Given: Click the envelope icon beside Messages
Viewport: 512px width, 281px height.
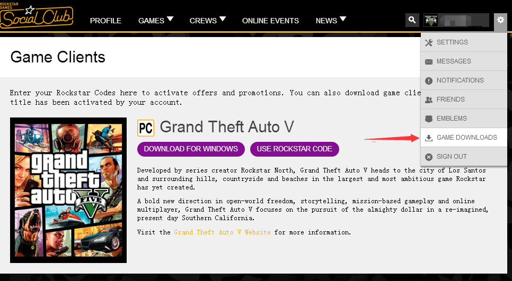Looking at the screenshot, I should pyautogui.click(x=429, y=61).
